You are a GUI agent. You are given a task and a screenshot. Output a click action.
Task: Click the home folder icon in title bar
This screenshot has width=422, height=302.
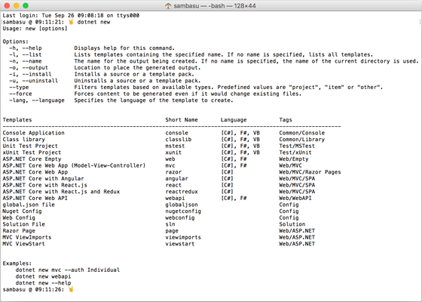coord(168,6)
